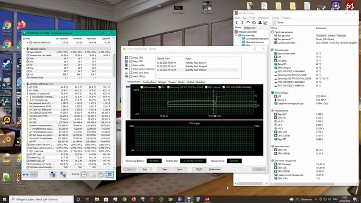Click the Firefox taskbar icon

point(134,199)
